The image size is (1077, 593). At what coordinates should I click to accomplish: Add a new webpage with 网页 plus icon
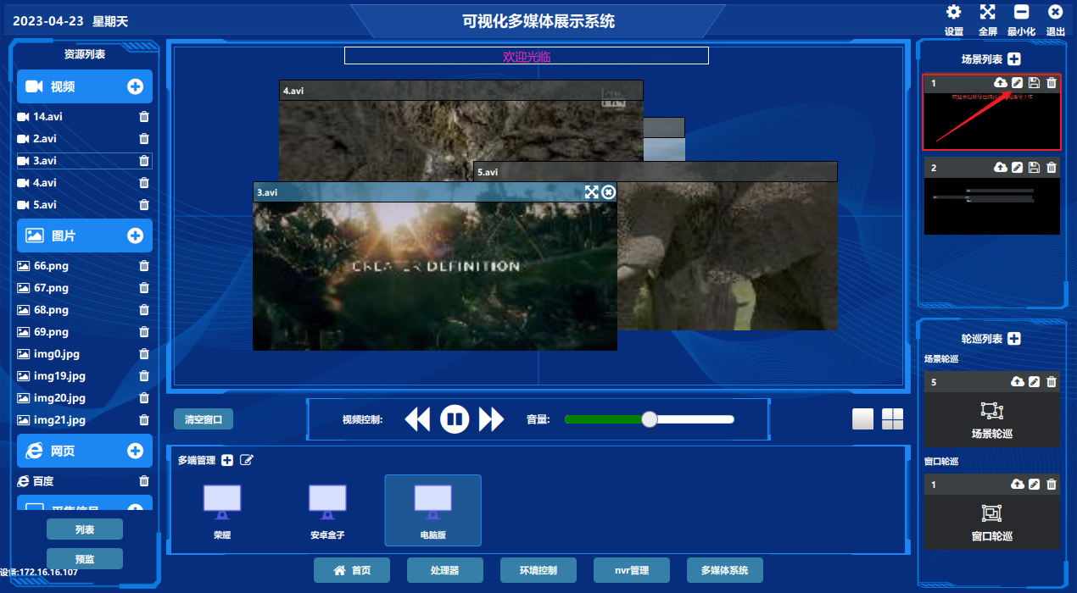135,451
